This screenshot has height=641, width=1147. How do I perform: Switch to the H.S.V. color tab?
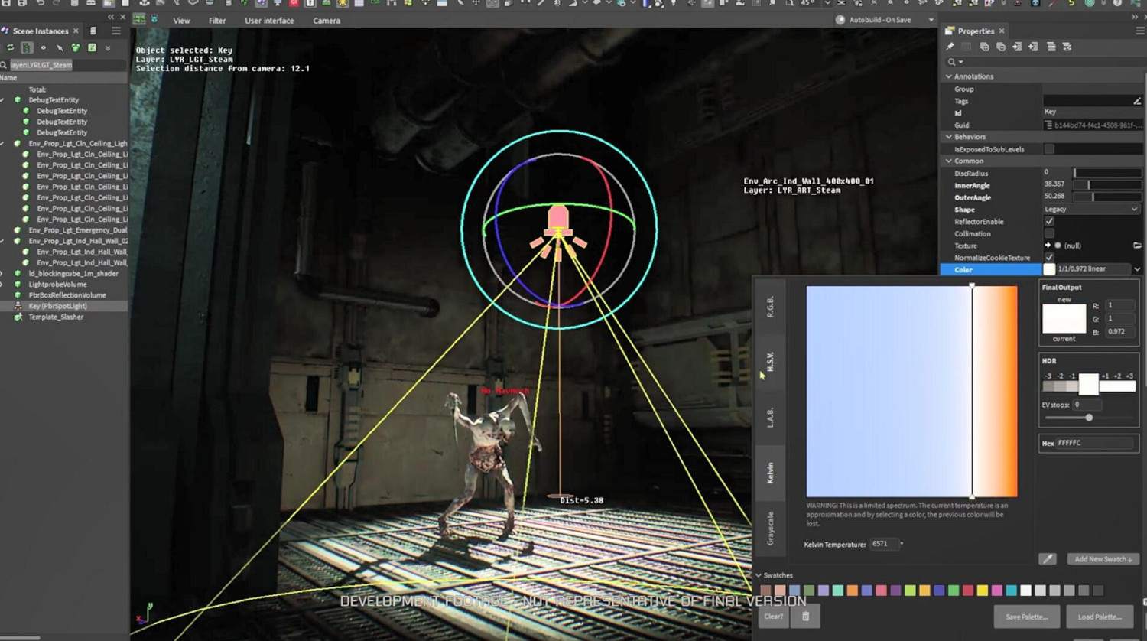pyautogui.click(x=770, y=362)
